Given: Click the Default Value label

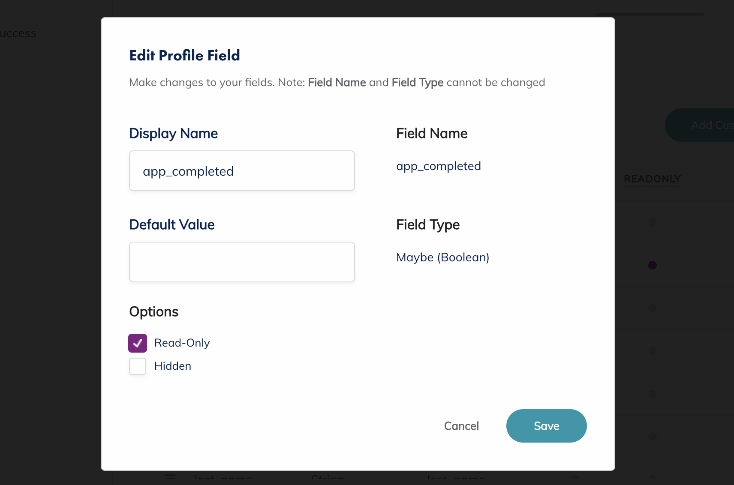Looking at the screenshot, I should pyautogui.click(x=171, y=225).
